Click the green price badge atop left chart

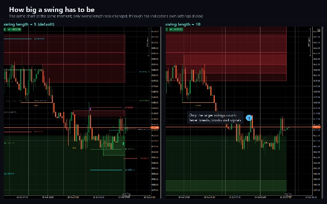pyautogui.click(x=14, y=29)
